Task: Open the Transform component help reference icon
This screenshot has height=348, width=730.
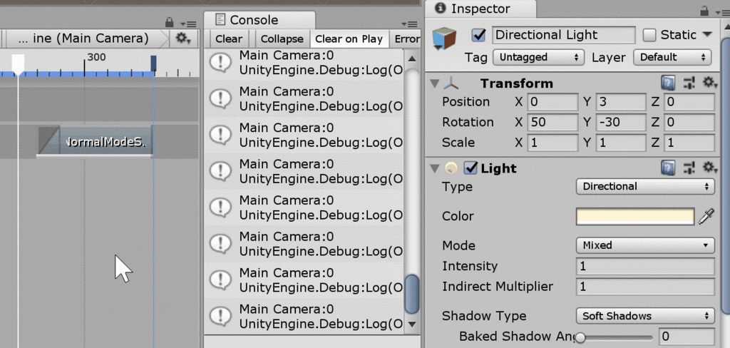Action: [668, 83]
